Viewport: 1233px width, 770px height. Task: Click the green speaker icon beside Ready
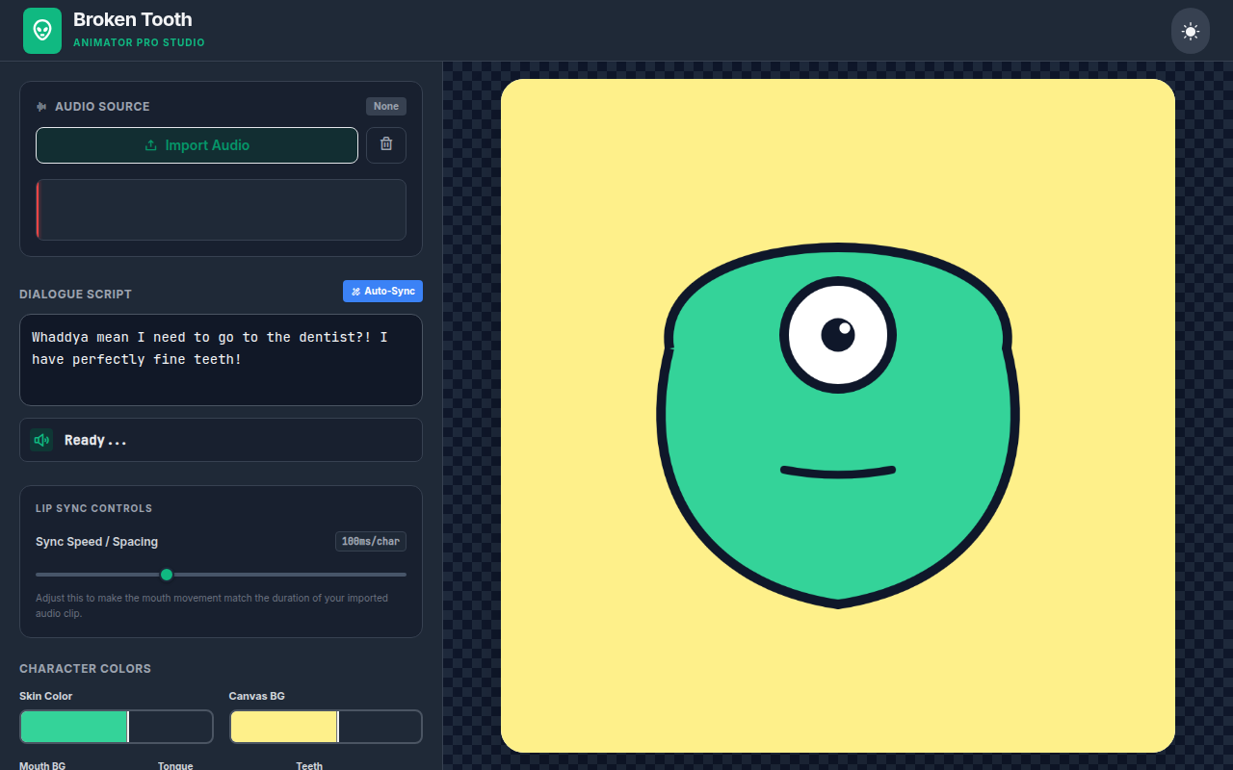click(x=41, y=440)
